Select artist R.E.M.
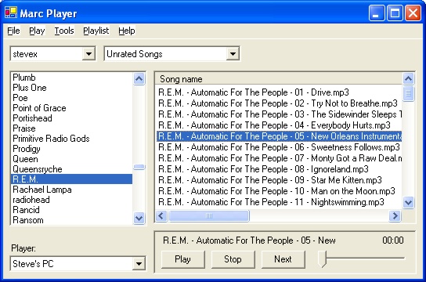 (x=72, y=179)
